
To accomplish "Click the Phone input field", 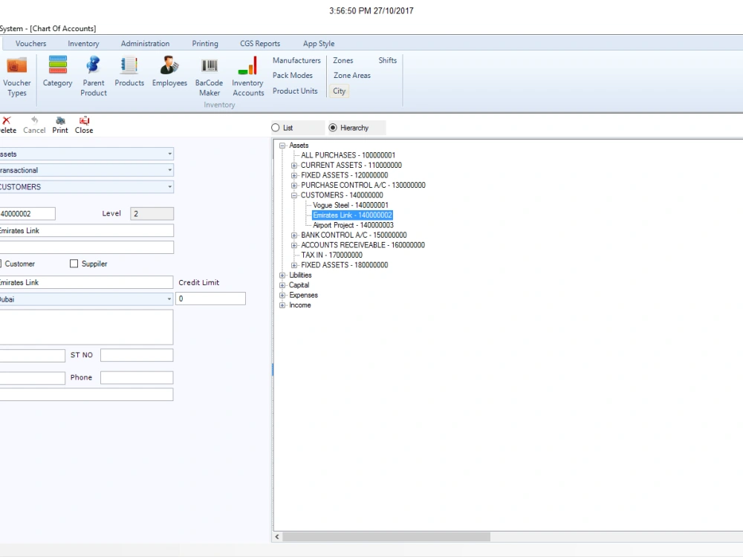I will tap(137, 377).
